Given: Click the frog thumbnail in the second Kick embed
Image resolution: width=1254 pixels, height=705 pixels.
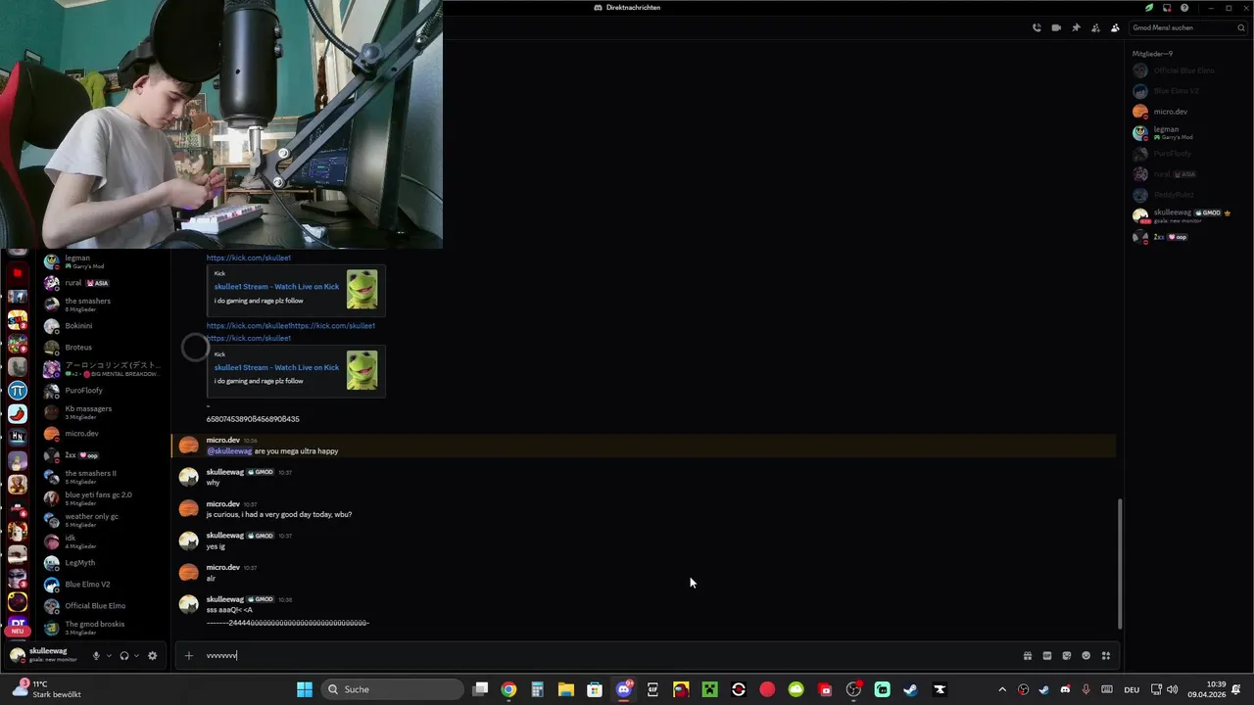Looking at the screenshot, I should [362, 370].
